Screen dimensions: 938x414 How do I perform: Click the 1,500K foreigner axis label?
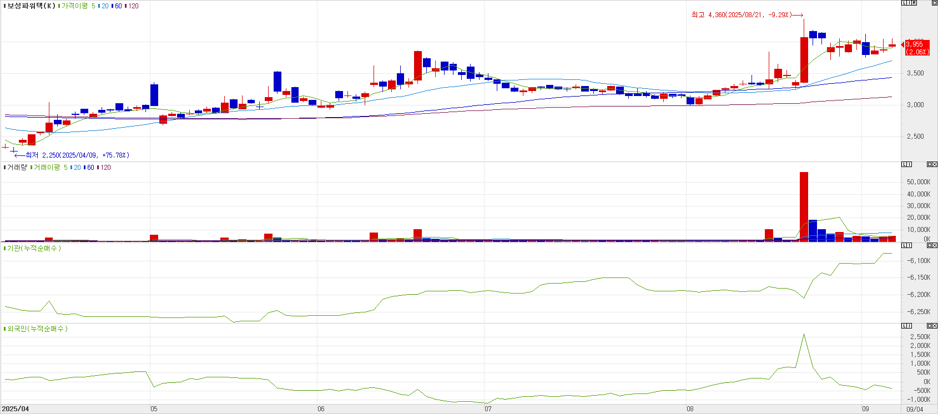[x=920, y=355]
